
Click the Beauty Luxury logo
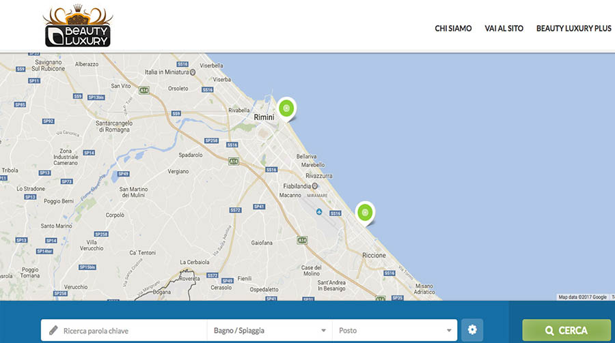[x=78, y=26]
